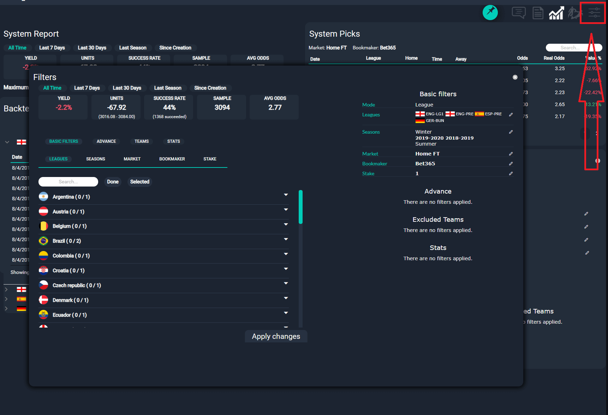Select the Last 7 Days time filter

point(52,48)
